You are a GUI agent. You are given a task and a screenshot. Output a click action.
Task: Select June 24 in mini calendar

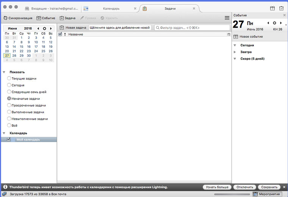[36, 51]
